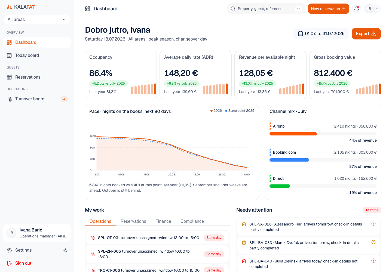Click the Kalafat sailboat logo
Viewport: 392px width, 272px height.
[x=9, y=7]
